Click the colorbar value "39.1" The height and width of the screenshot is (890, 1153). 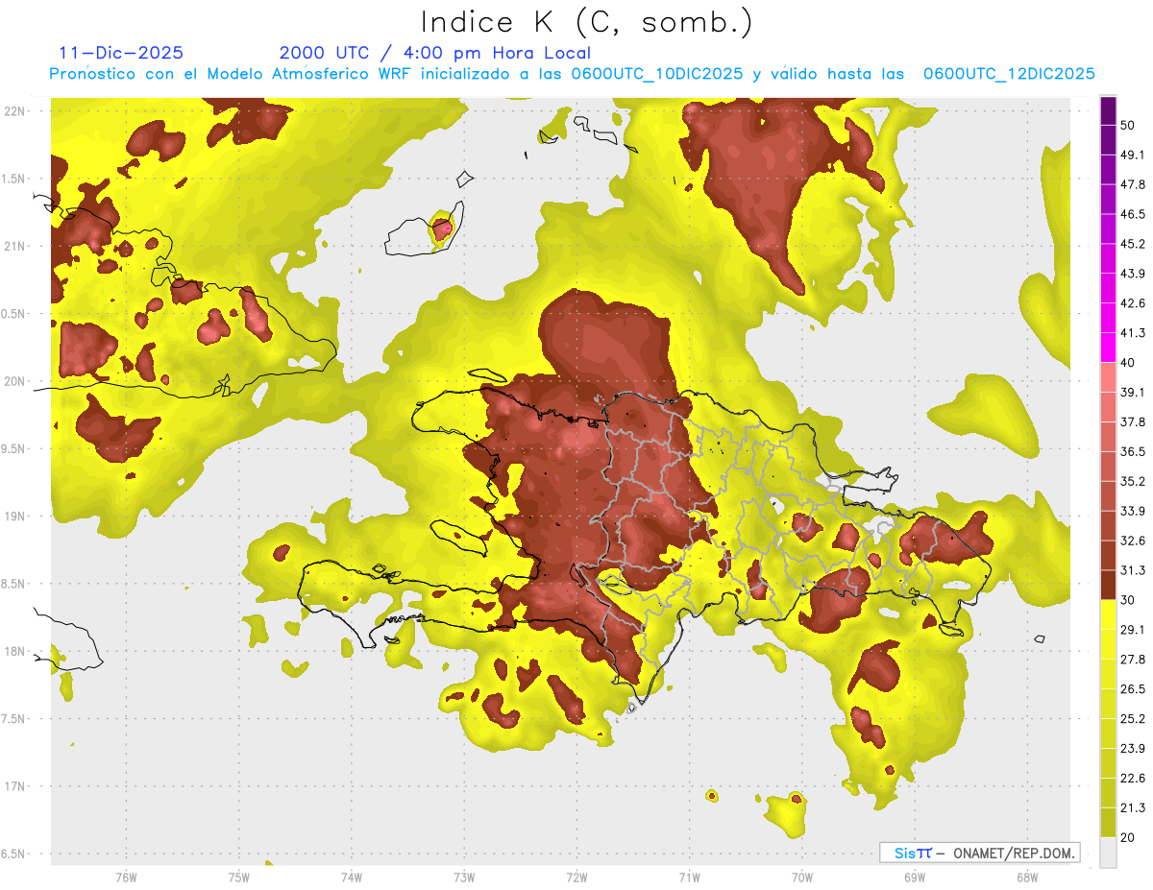(x=1133, y=392)
